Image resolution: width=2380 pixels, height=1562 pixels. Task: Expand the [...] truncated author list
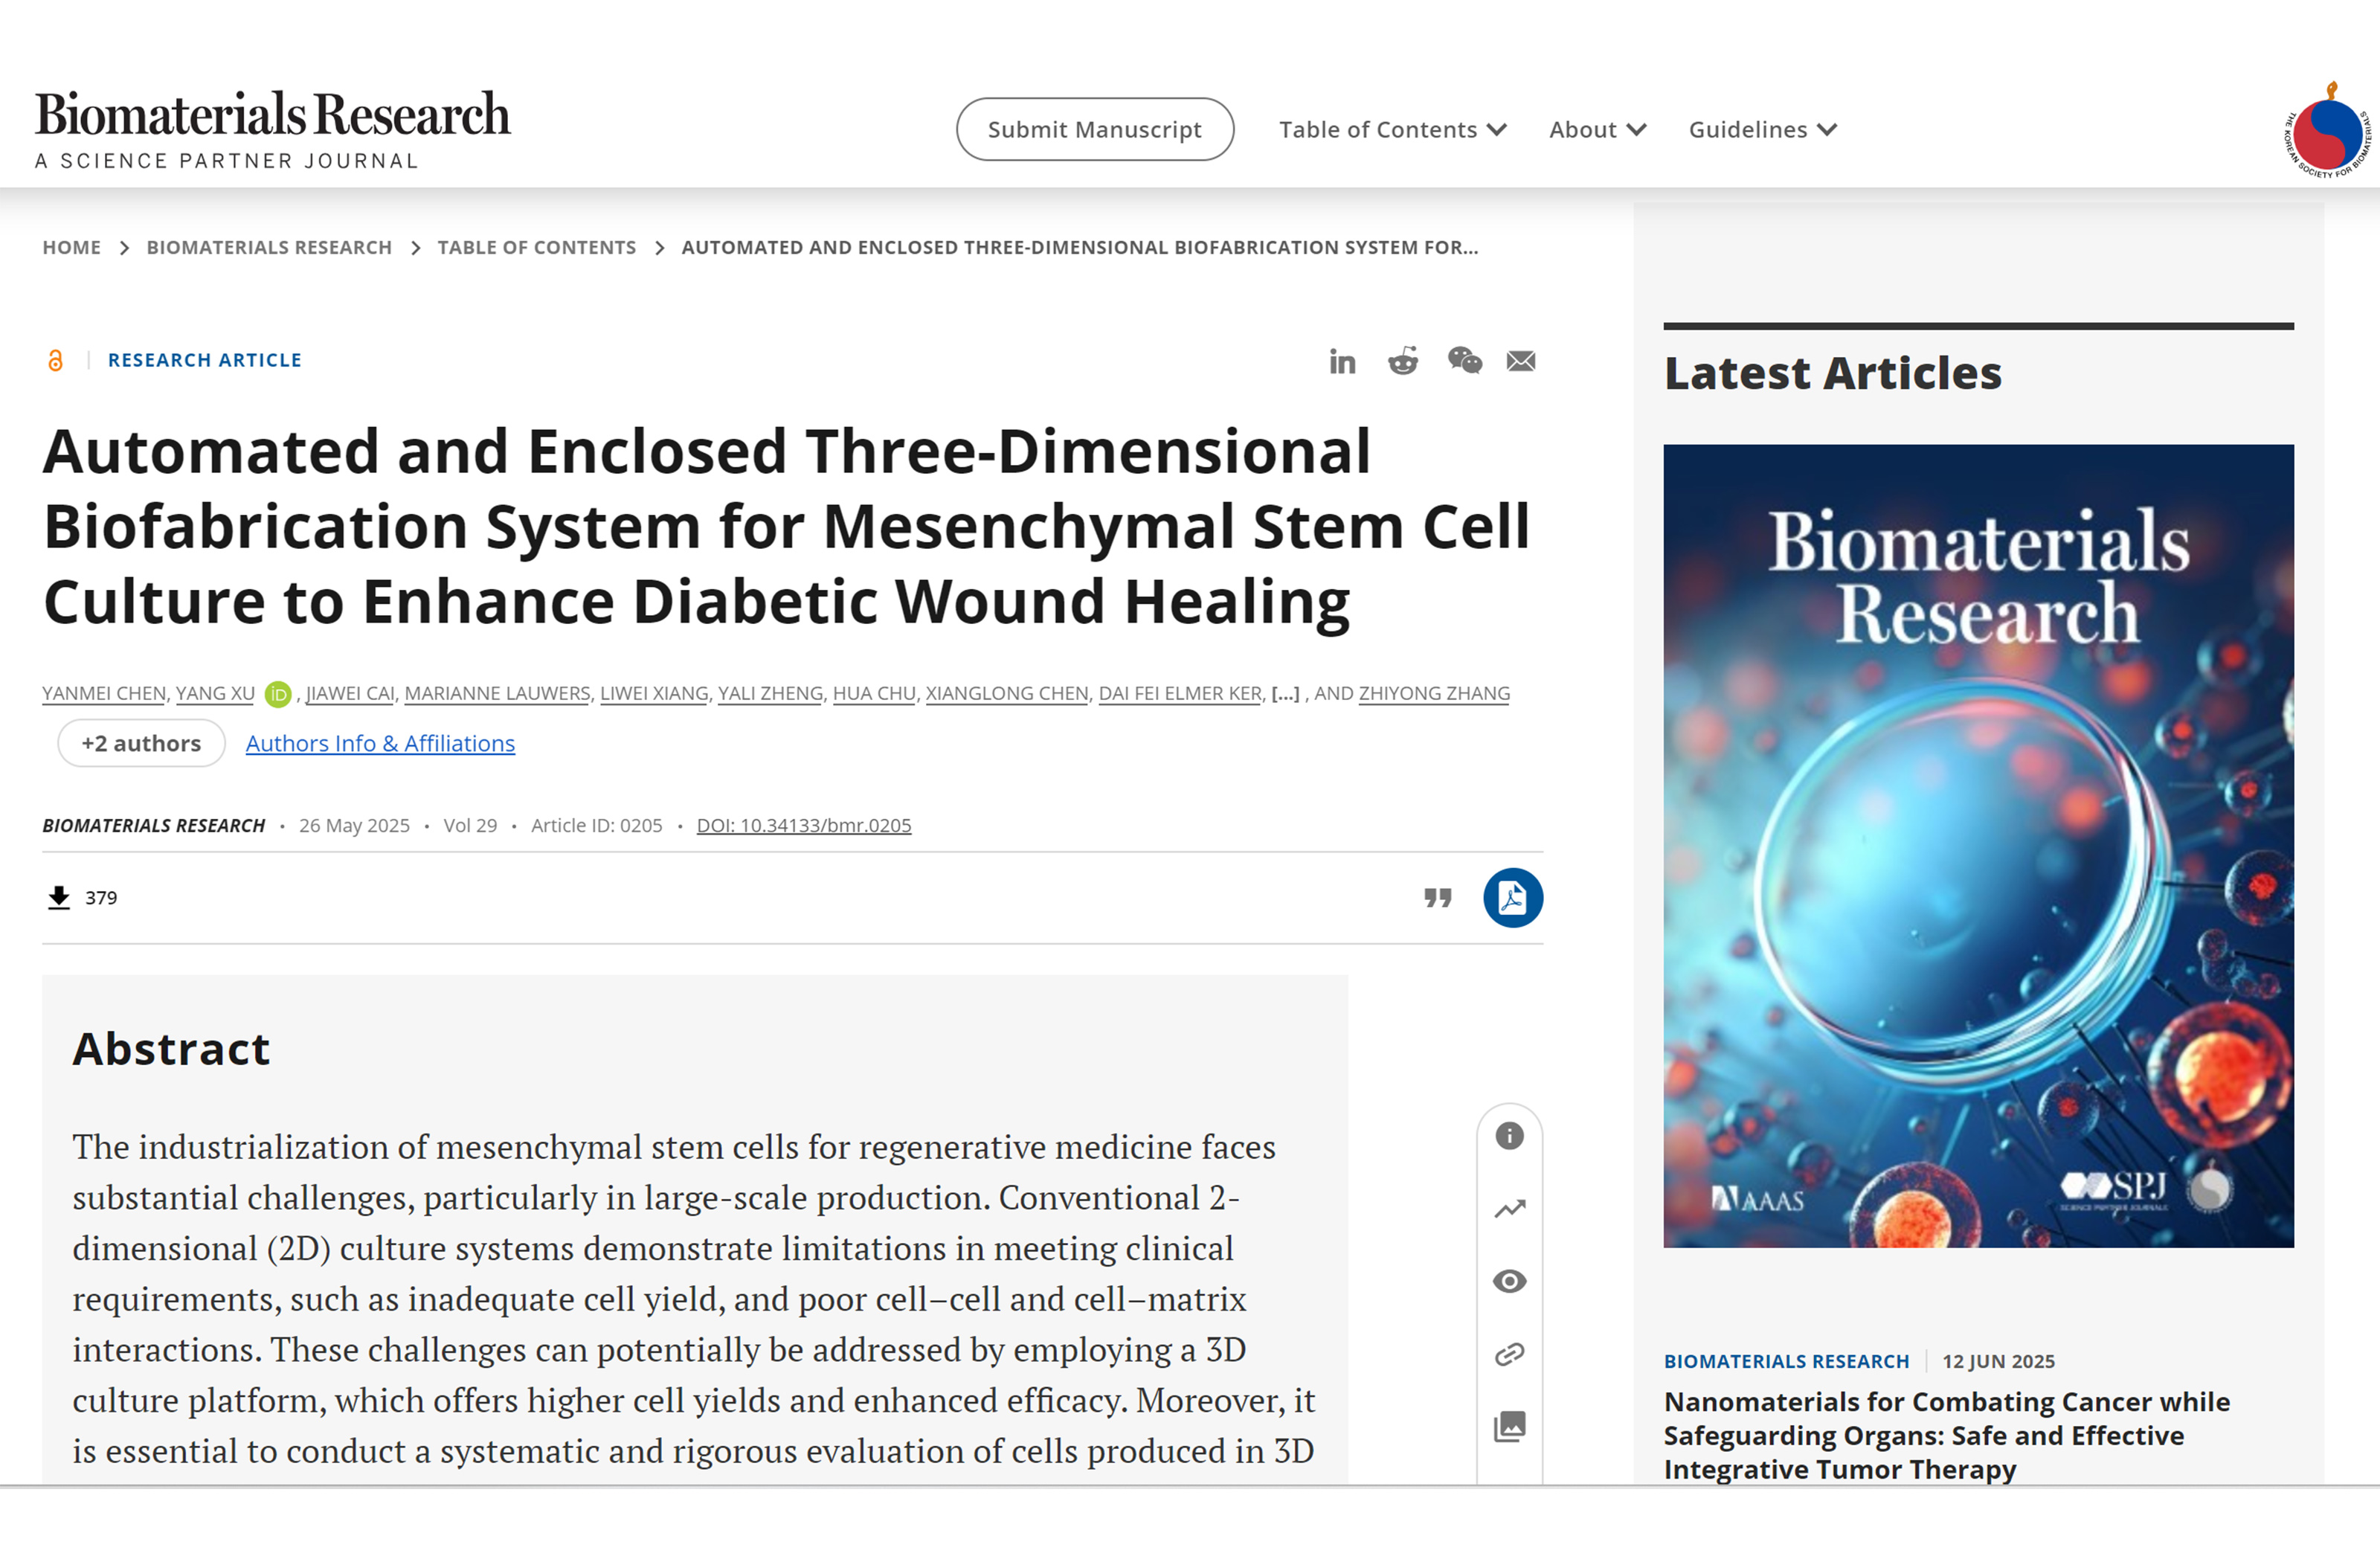coord(1285,694)
